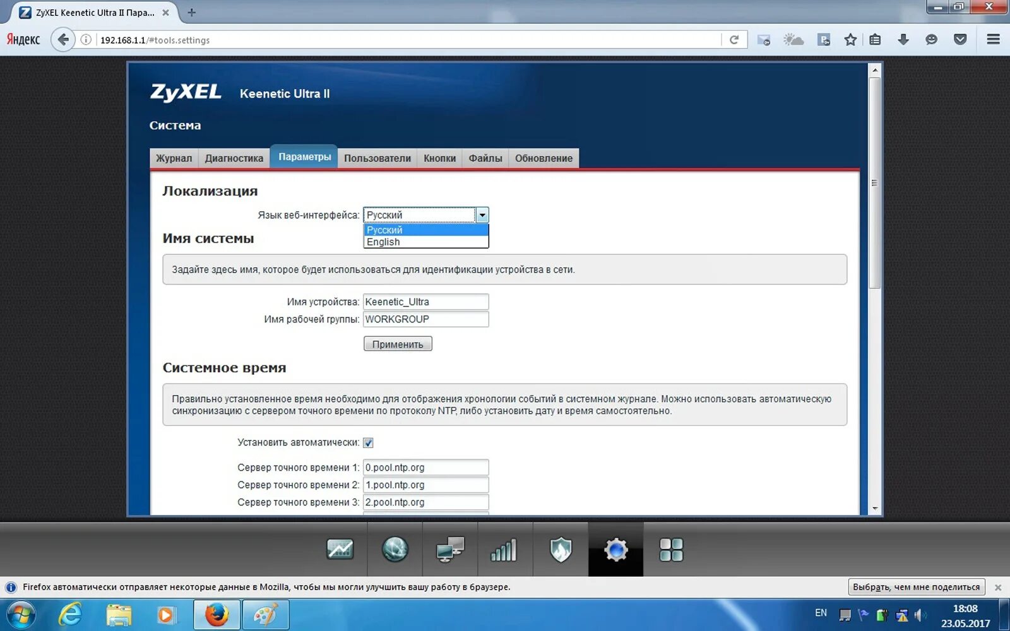Viewport: 1010px width, 631px height.
Task: Open Windows Start menu
Action: pyautogui.click(x=20, y=615)
